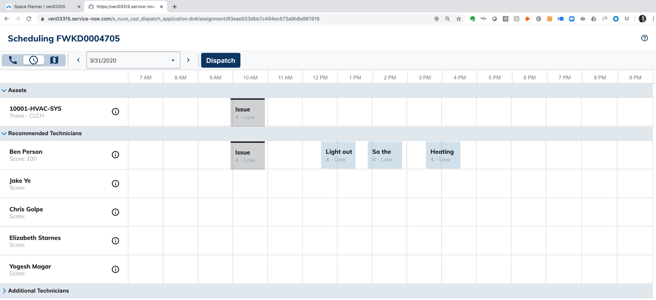Image resolution: width=656 pixels, height=300 pixels.
Task: Switch to the phone call view icon
Action: coord(13,60)
